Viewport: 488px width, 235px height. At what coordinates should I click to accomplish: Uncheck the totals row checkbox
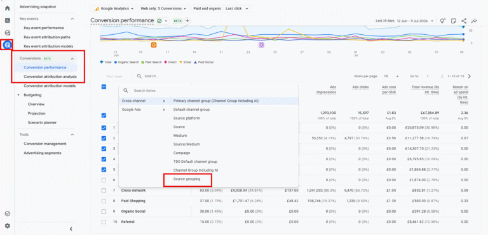pos(104,115)
